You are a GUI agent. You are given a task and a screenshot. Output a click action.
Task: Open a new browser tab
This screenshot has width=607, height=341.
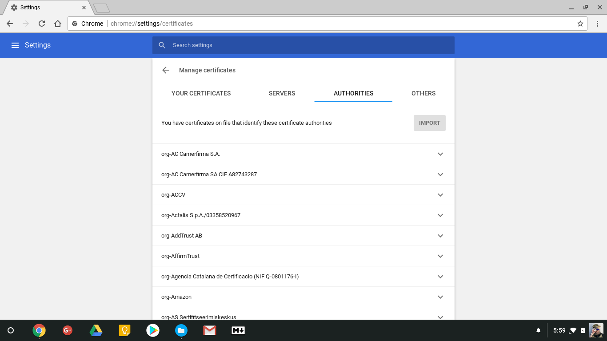pyautogui.click(x=102, y=8)
